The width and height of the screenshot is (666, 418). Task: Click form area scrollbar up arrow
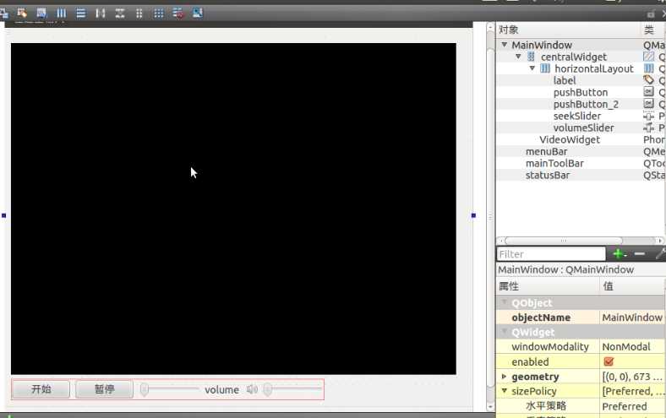pyautogui.click(x=490, y=28)
